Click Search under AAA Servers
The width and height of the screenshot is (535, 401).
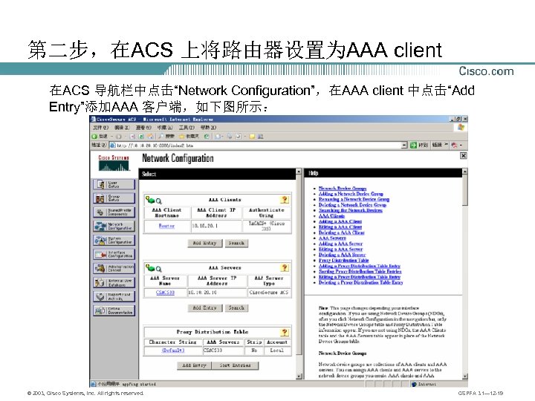pos(236,308)
